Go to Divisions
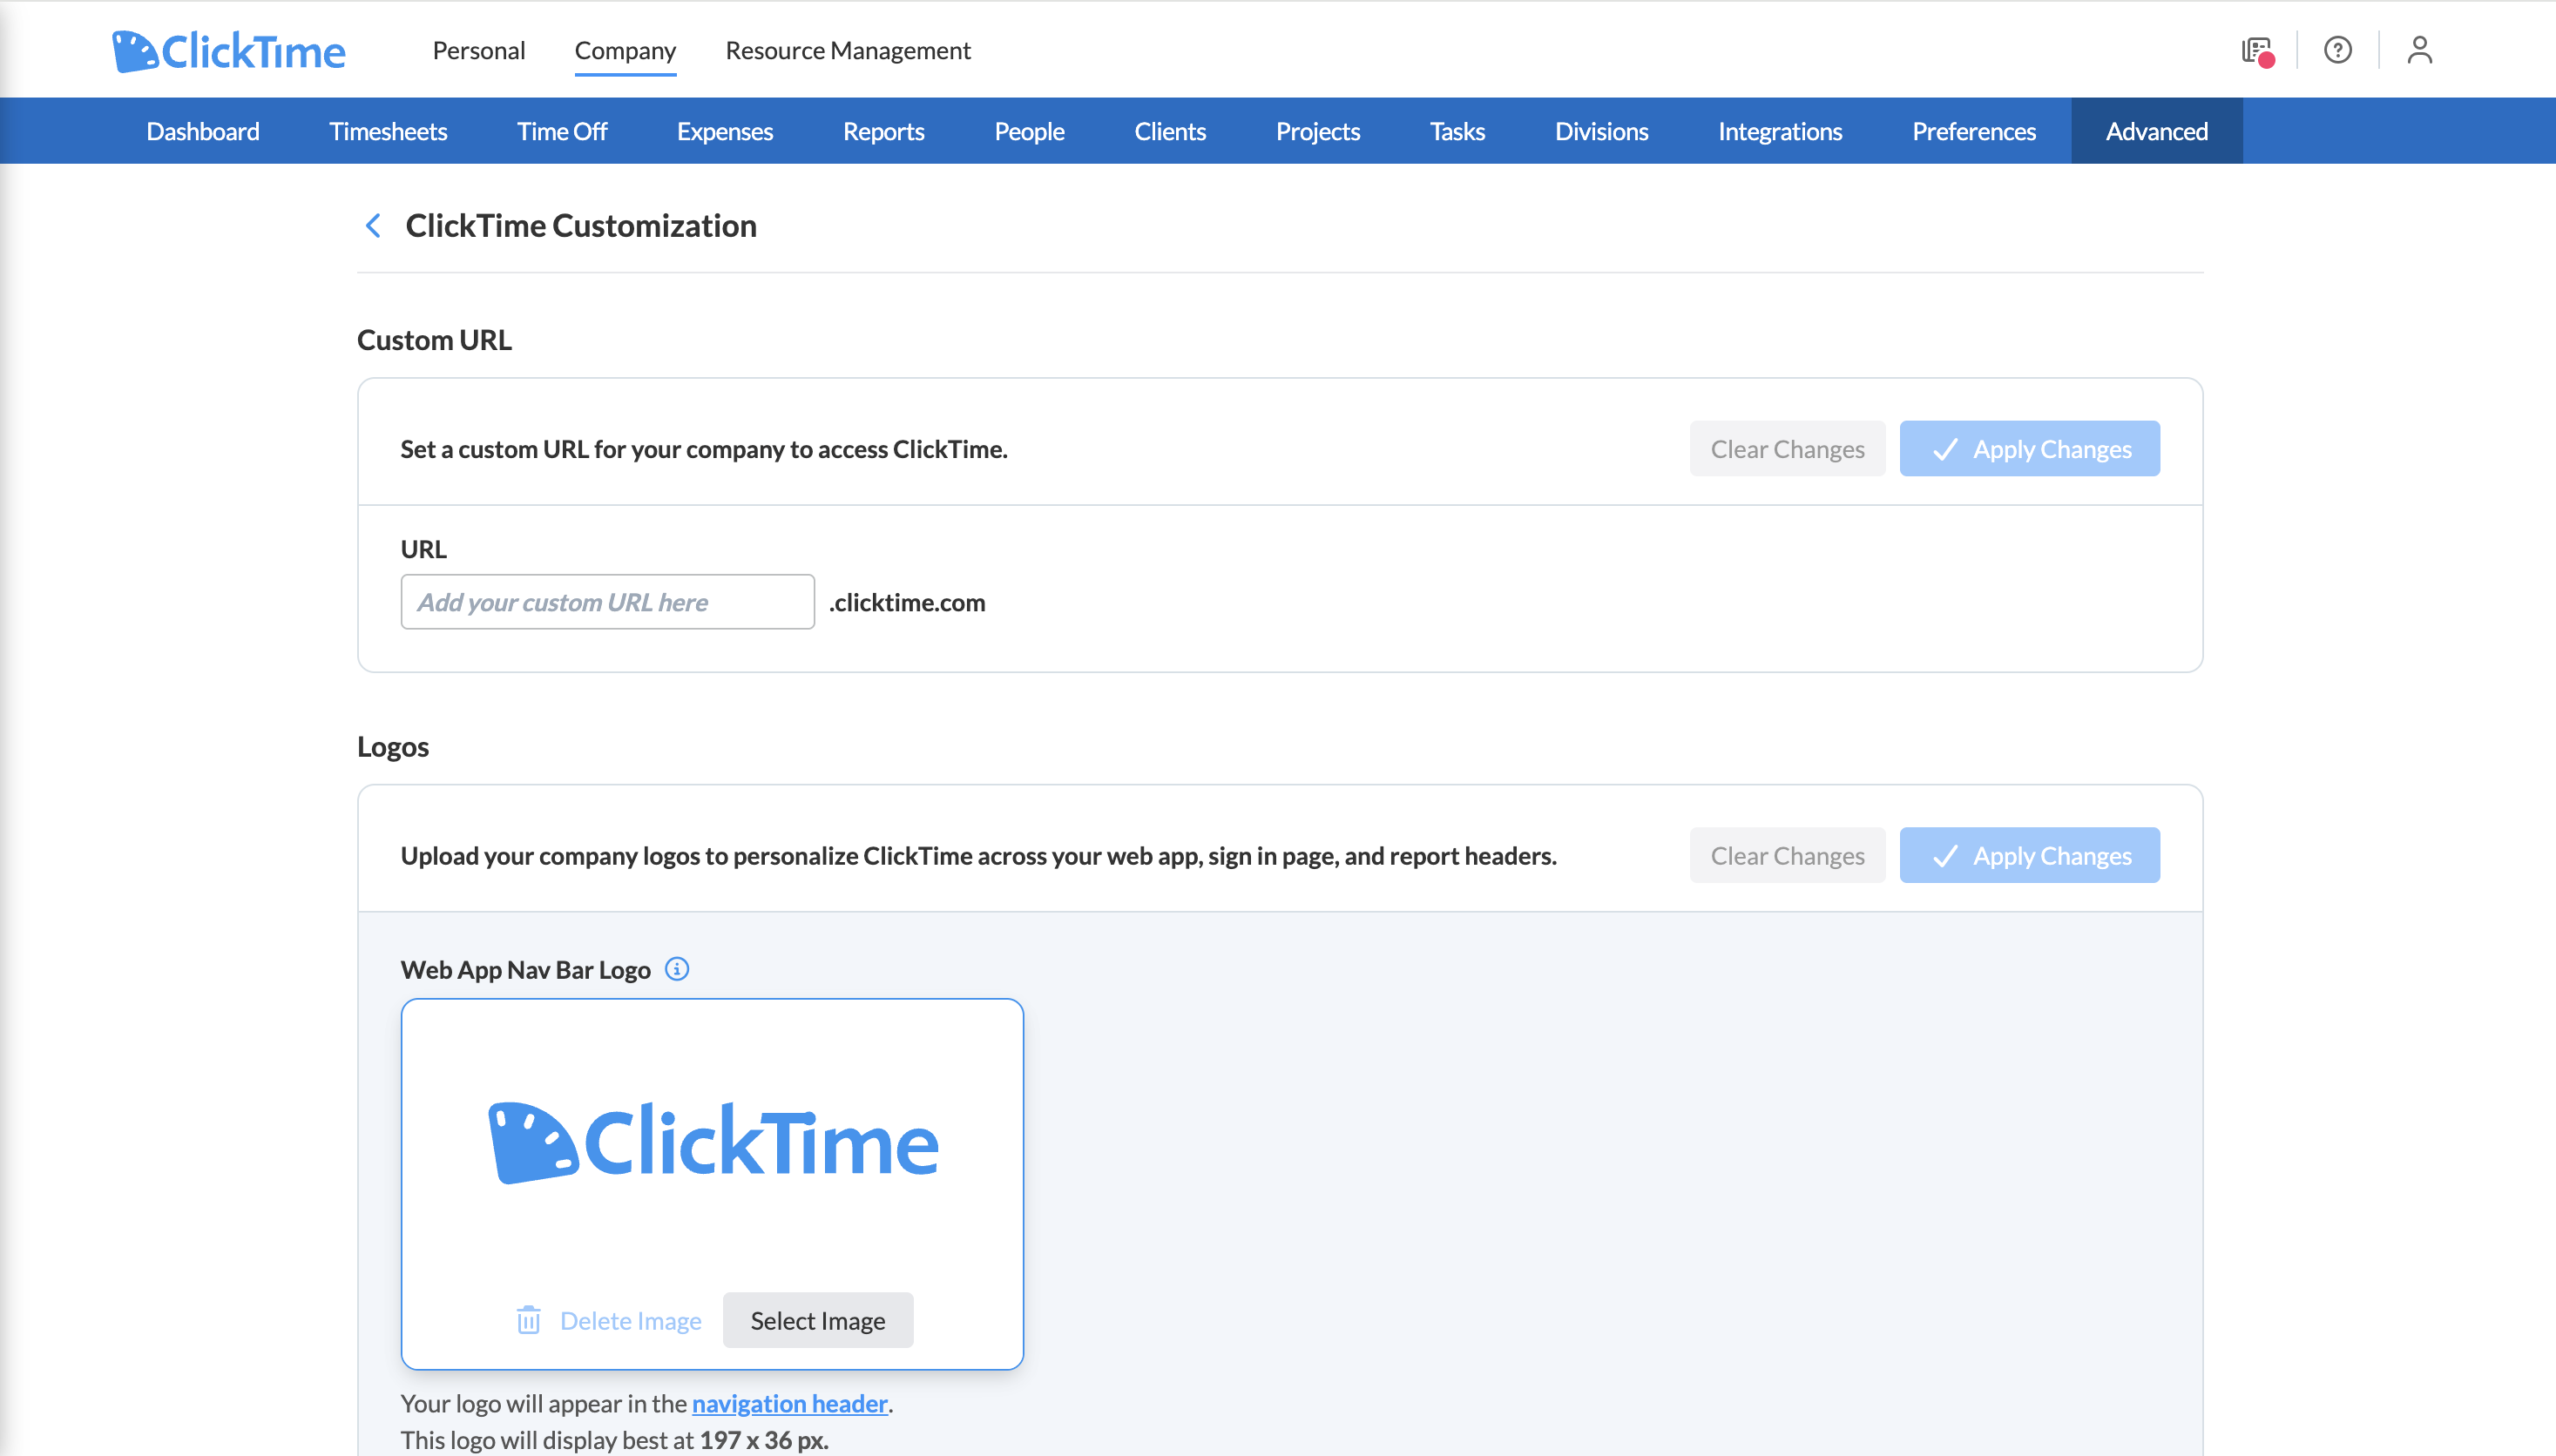The height and width of the screenshot is (1456, 2556). coord(1600,131)
